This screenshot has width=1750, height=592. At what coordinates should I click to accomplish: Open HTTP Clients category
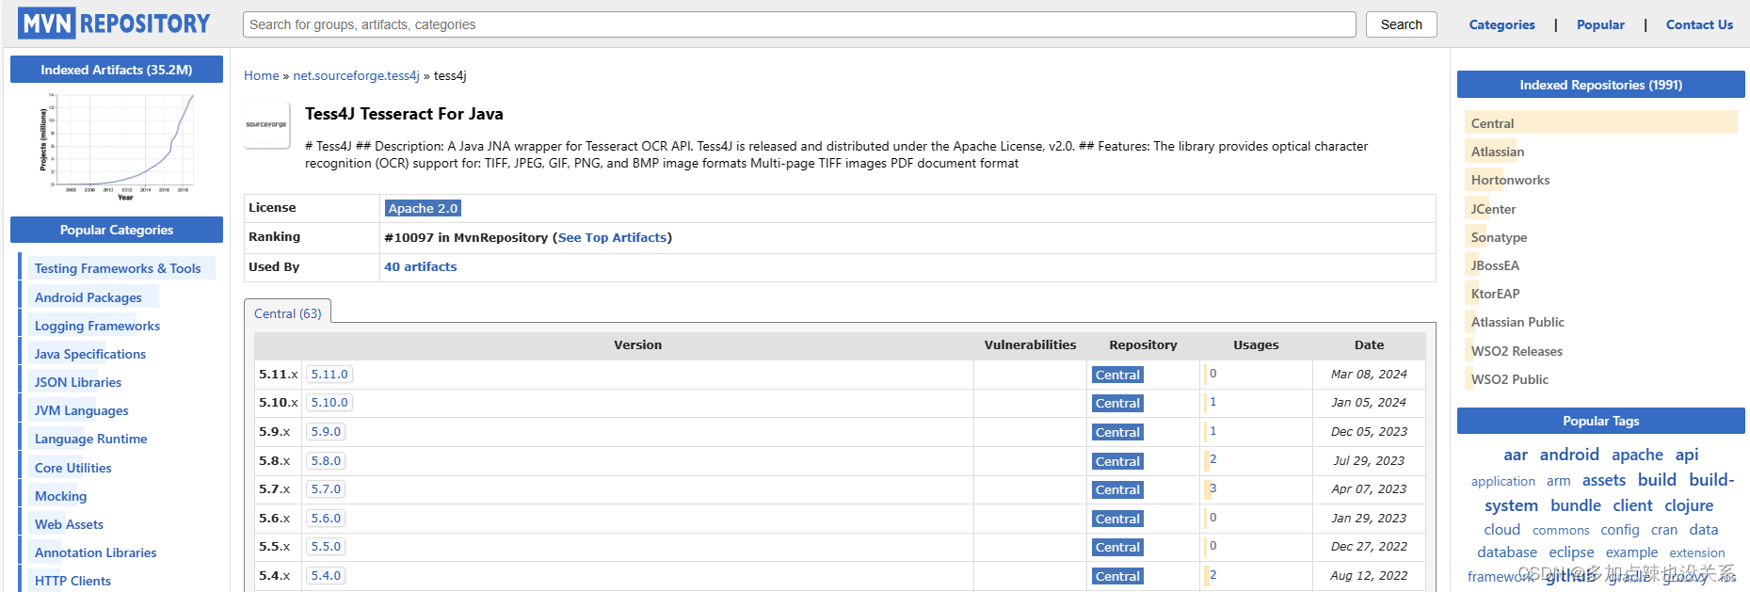(x=72, y=581)
